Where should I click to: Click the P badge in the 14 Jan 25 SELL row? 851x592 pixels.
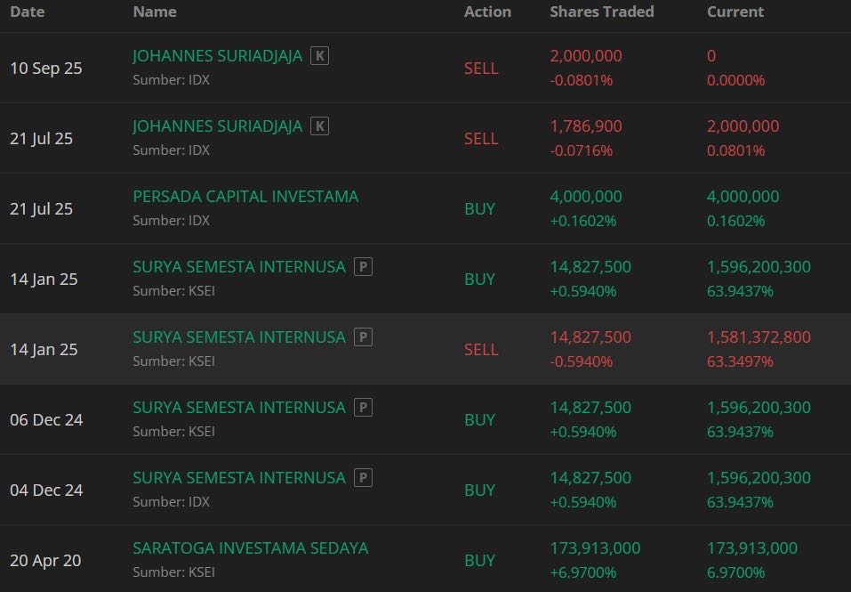pos(362,337)
